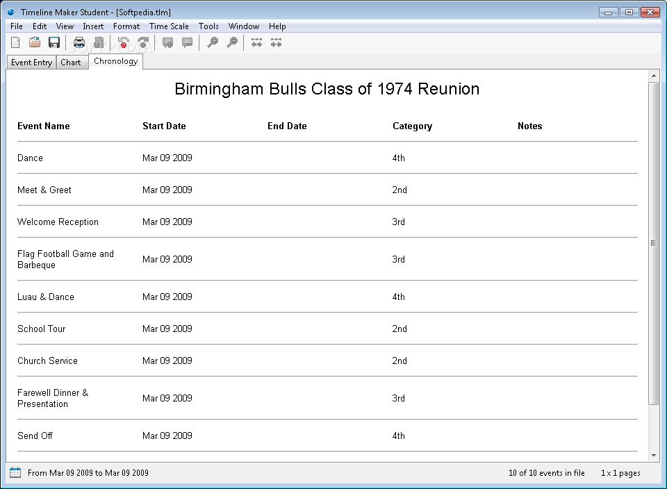Click the Notes column header
The width and height of the screenshot is (667, 489).
(x=529, y=126)
